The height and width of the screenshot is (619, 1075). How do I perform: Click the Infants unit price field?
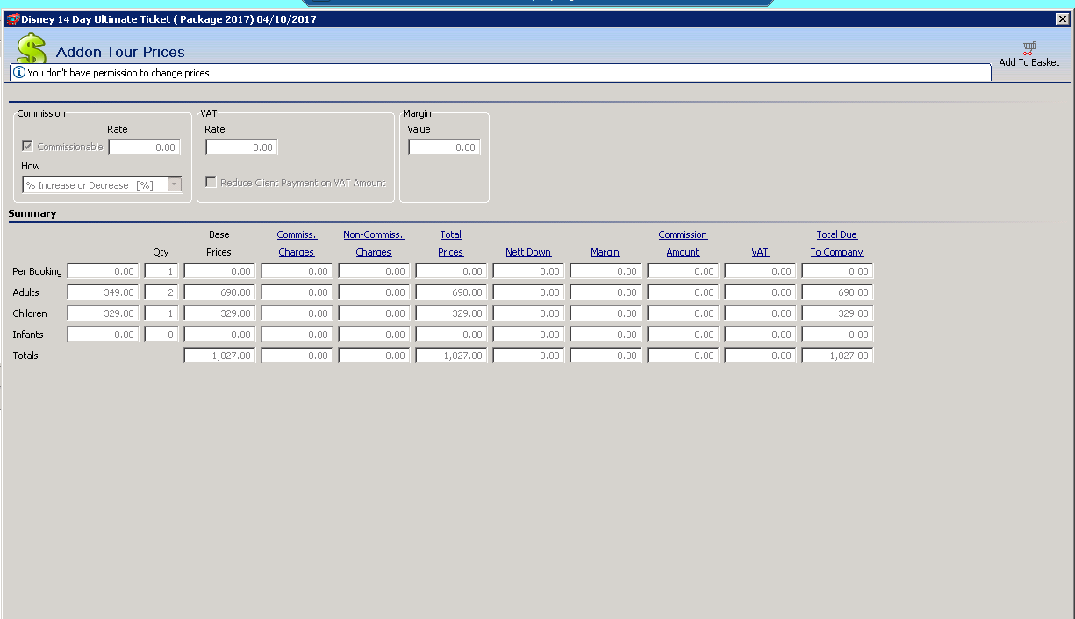point(103,335)
